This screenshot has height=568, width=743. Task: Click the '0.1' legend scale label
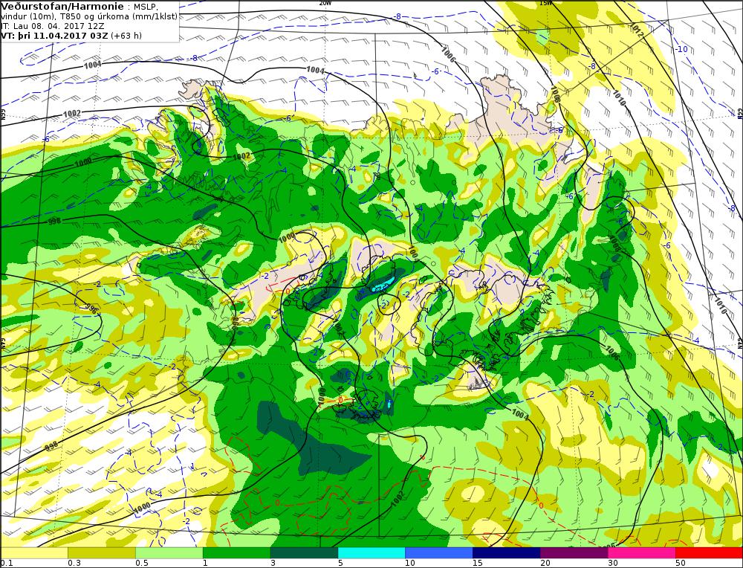point(6,564)
